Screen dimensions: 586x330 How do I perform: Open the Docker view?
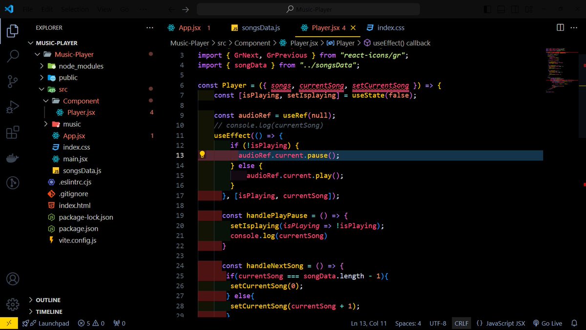click(13, 158)
